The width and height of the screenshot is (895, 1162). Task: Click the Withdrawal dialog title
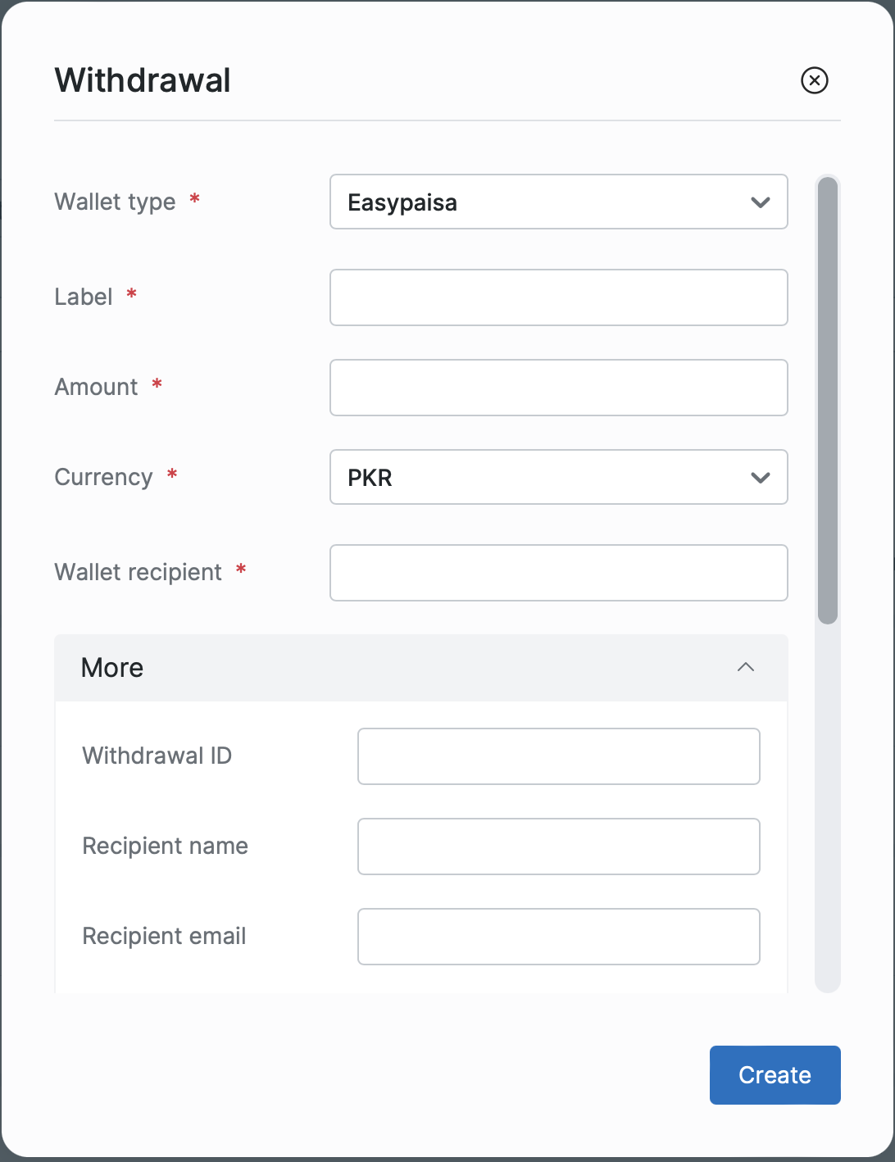pos(143,80)
